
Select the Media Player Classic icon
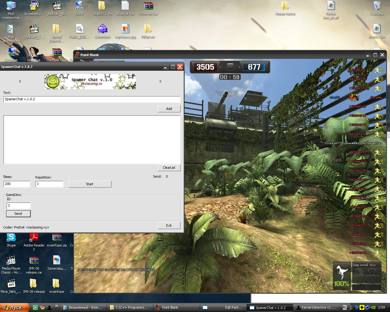11,265
